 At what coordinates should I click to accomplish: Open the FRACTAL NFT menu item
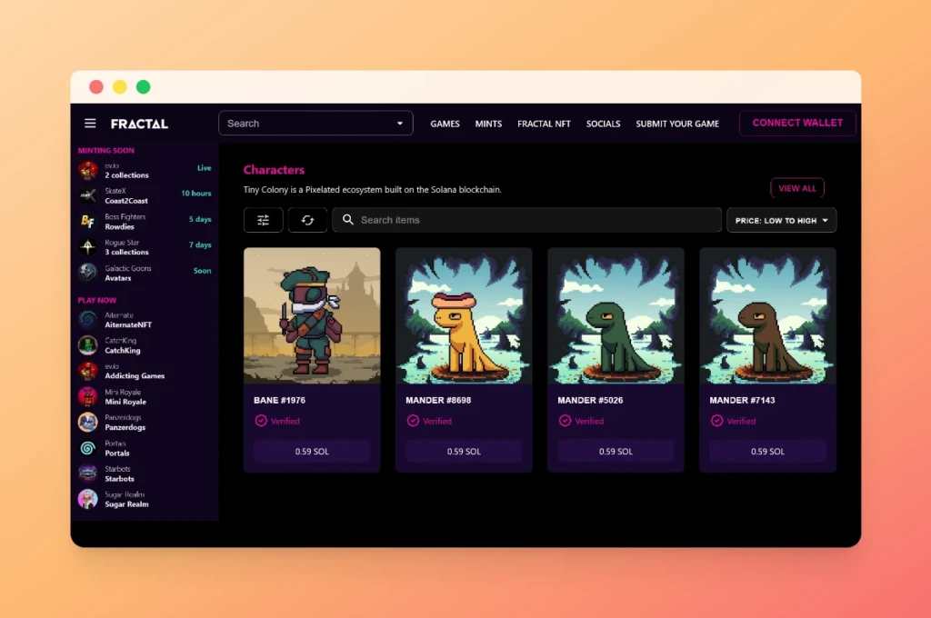(544, 124)
